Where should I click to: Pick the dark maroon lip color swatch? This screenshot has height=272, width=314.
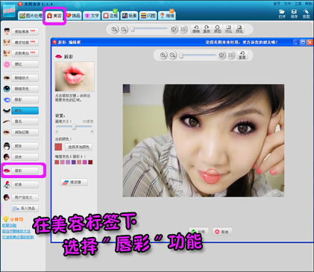[x=90, y=162]
